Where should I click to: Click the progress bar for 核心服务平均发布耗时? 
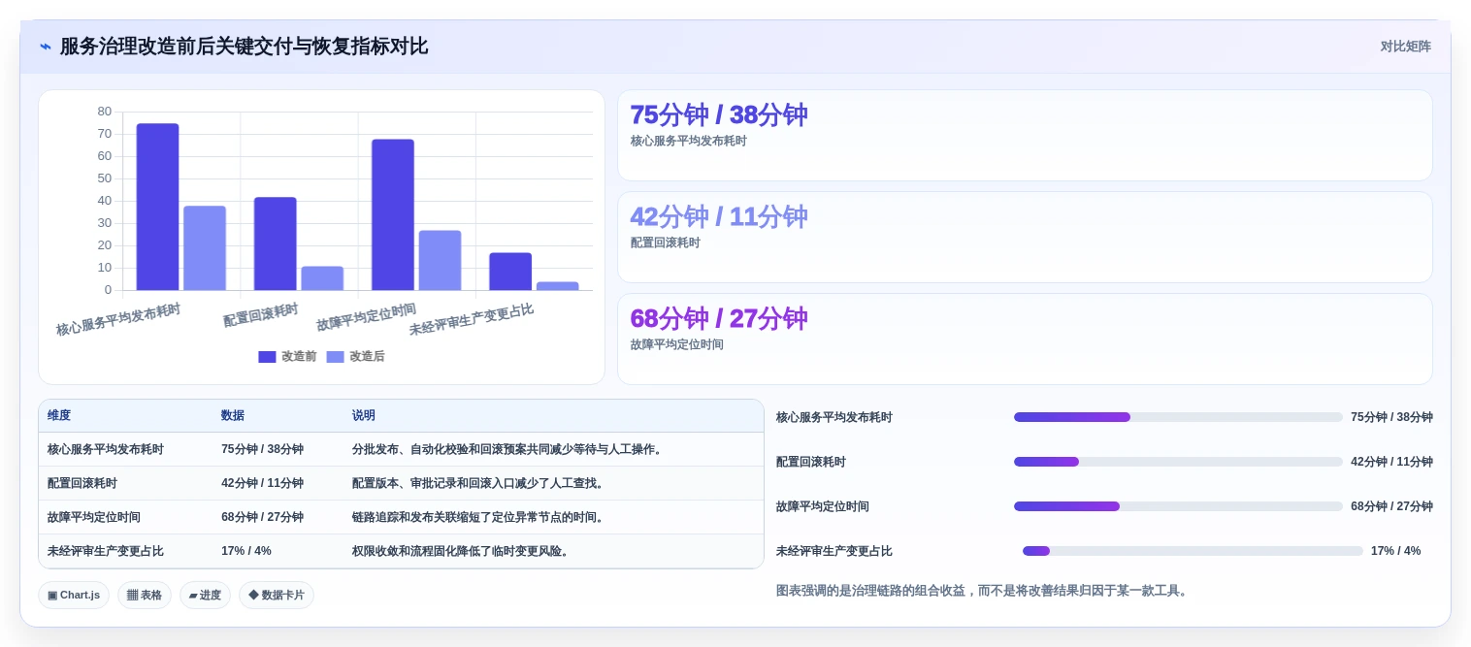point(1178,417)
